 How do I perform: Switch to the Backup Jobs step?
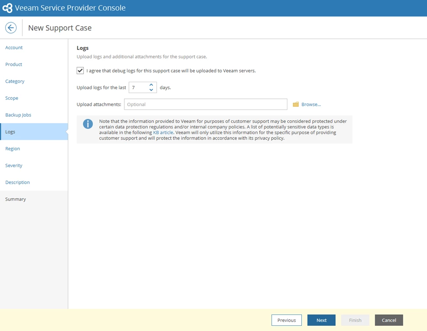18,115
